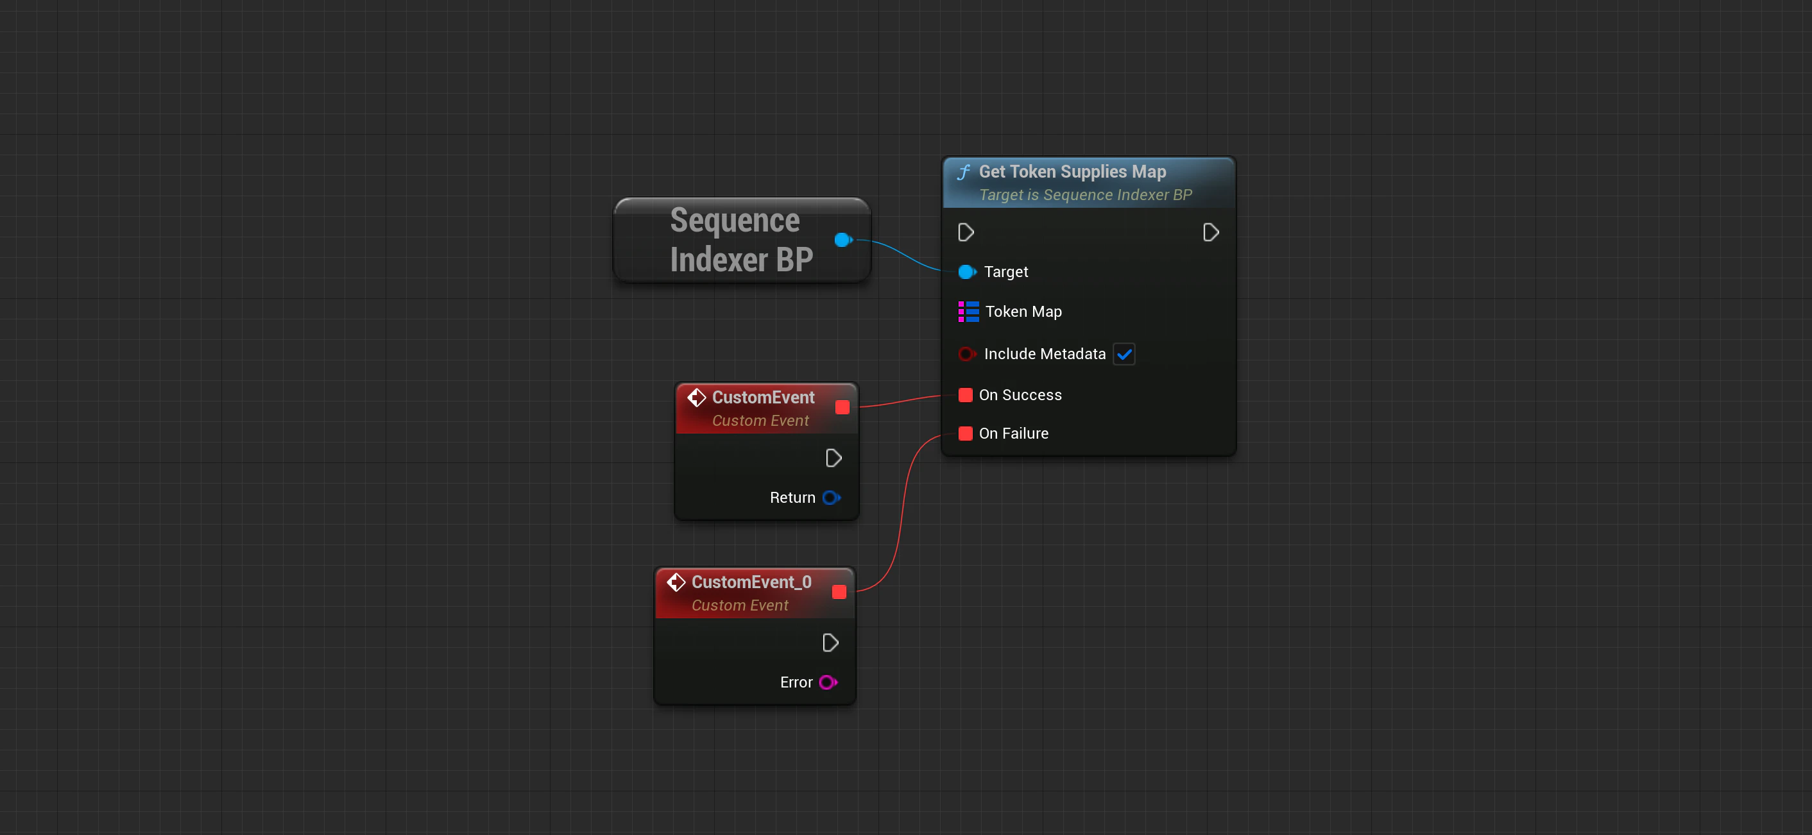This screenshot has height=835, width=1812.
Task: Click the Include Metadata red boolean pin
Action: click(x=966, y=353)
